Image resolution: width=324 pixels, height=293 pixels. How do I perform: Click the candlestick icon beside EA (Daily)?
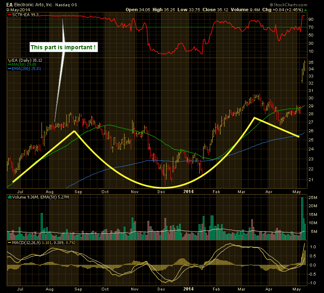[9, 61]
